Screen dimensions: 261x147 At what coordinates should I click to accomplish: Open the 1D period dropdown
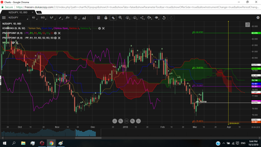tap(34, 18)
